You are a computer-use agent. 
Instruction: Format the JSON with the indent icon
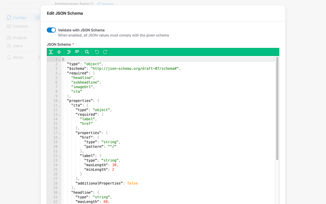(69, 52)
